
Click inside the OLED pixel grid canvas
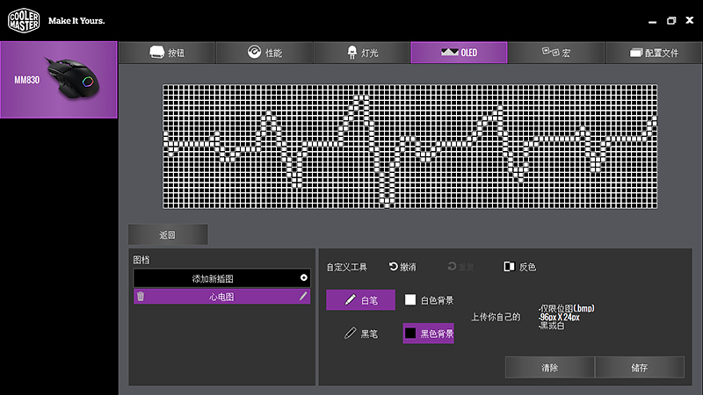click(409, 147)
